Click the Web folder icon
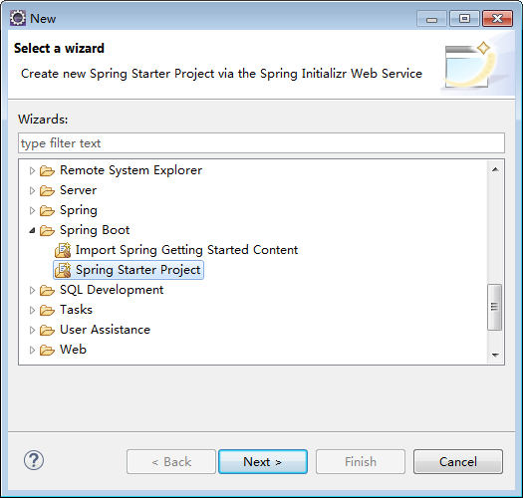The width and height of the screenshot is (523, 498). pos(47,350)
